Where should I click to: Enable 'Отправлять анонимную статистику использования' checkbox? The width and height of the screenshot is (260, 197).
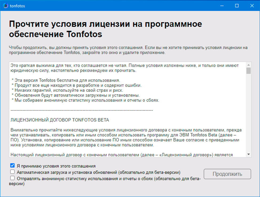13,178
